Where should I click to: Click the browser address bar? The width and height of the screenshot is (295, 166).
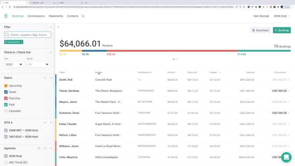point(124,7)
